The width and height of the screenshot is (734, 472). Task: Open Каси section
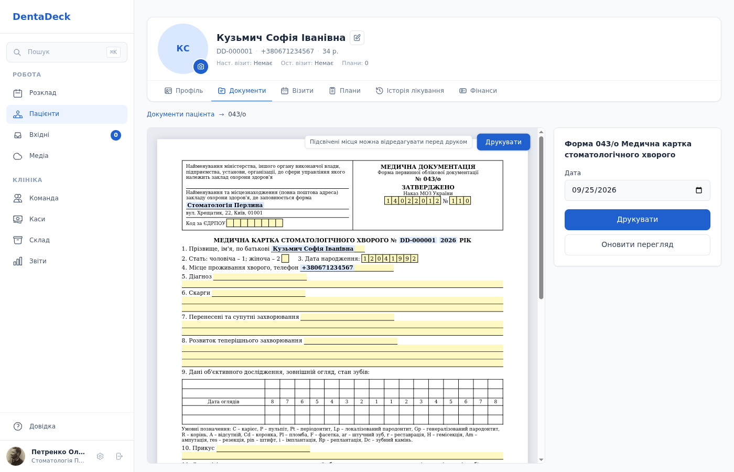click(x=67, y=219)
